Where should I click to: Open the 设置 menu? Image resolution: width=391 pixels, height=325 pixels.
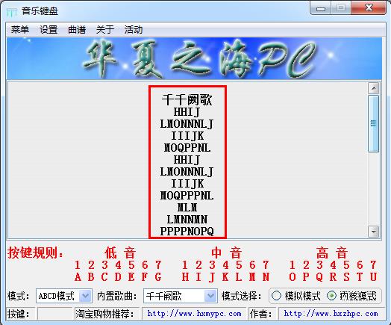[x=49, y=30]
